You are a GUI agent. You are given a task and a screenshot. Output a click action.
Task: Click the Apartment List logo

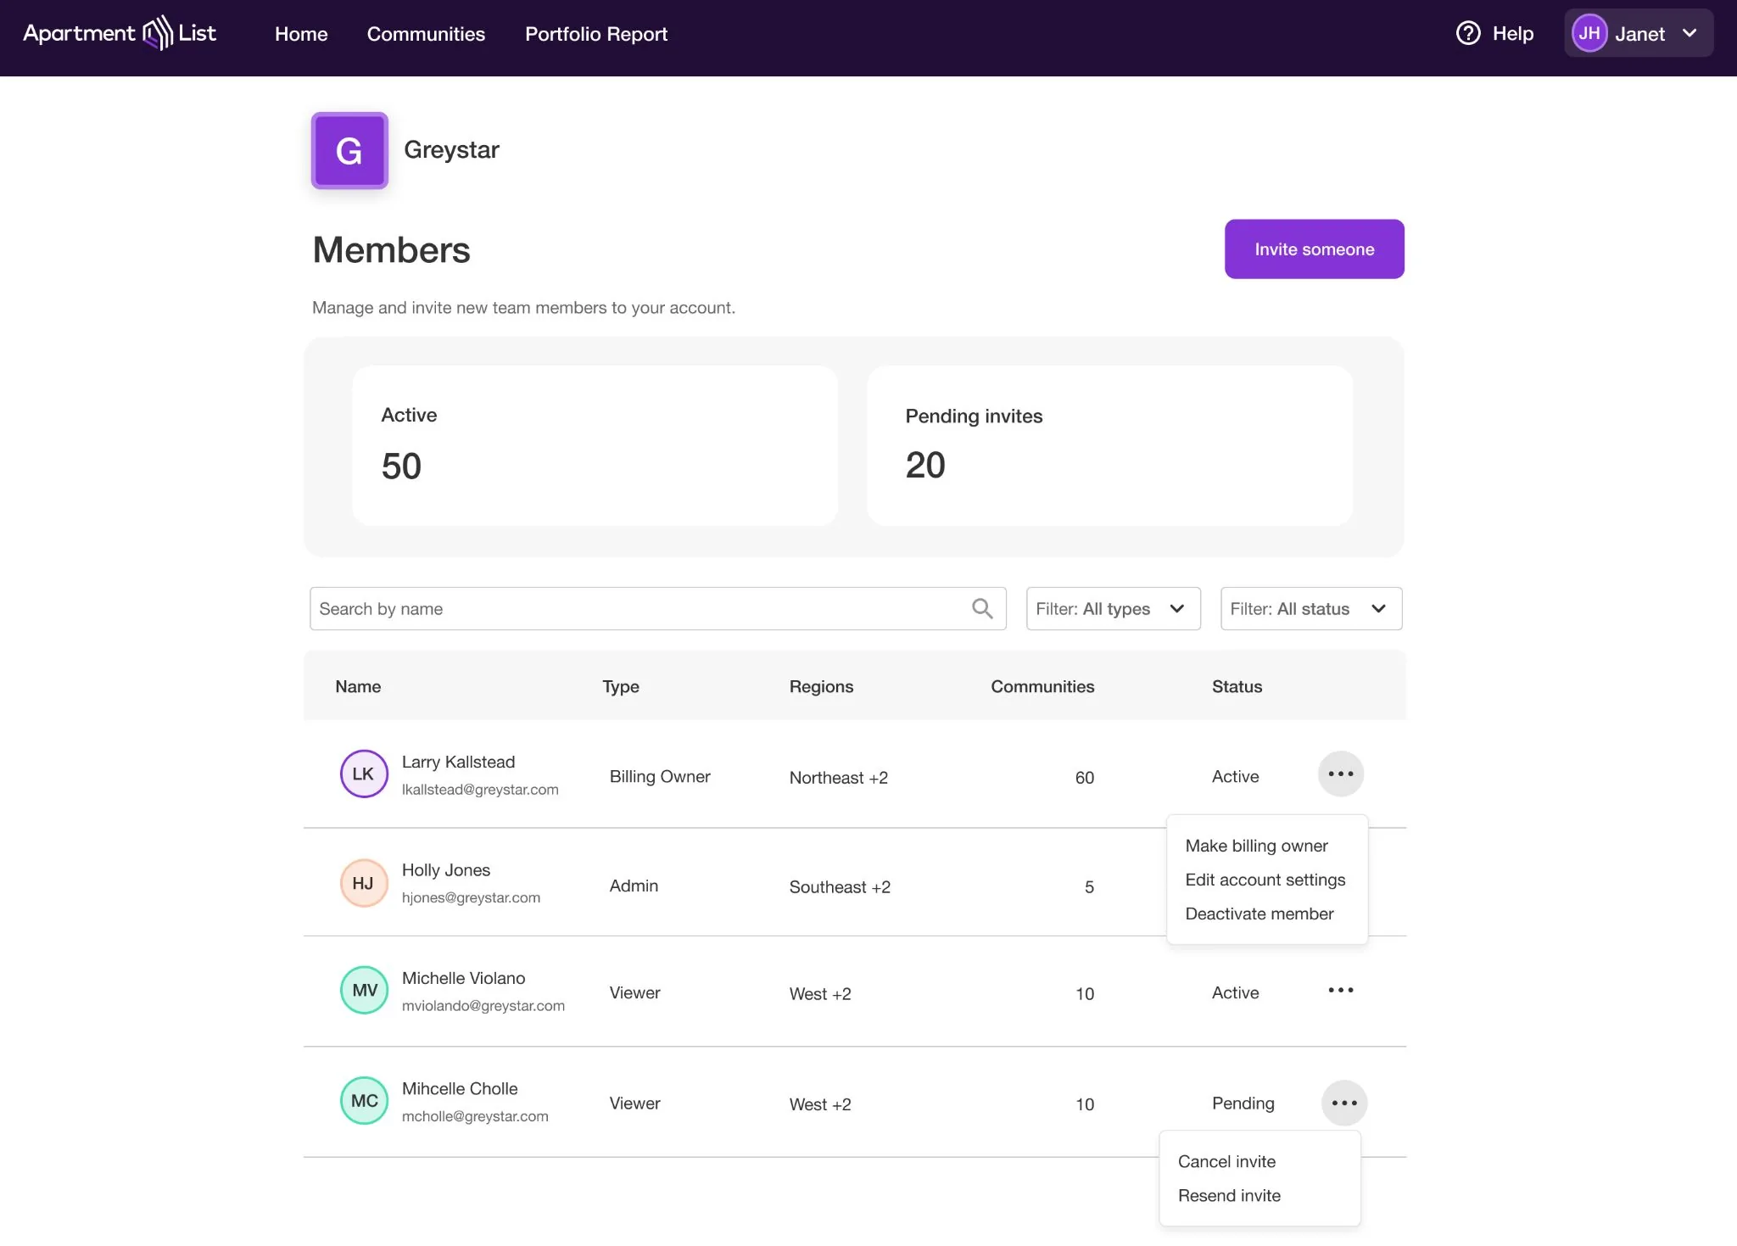(x=120, y=33)
